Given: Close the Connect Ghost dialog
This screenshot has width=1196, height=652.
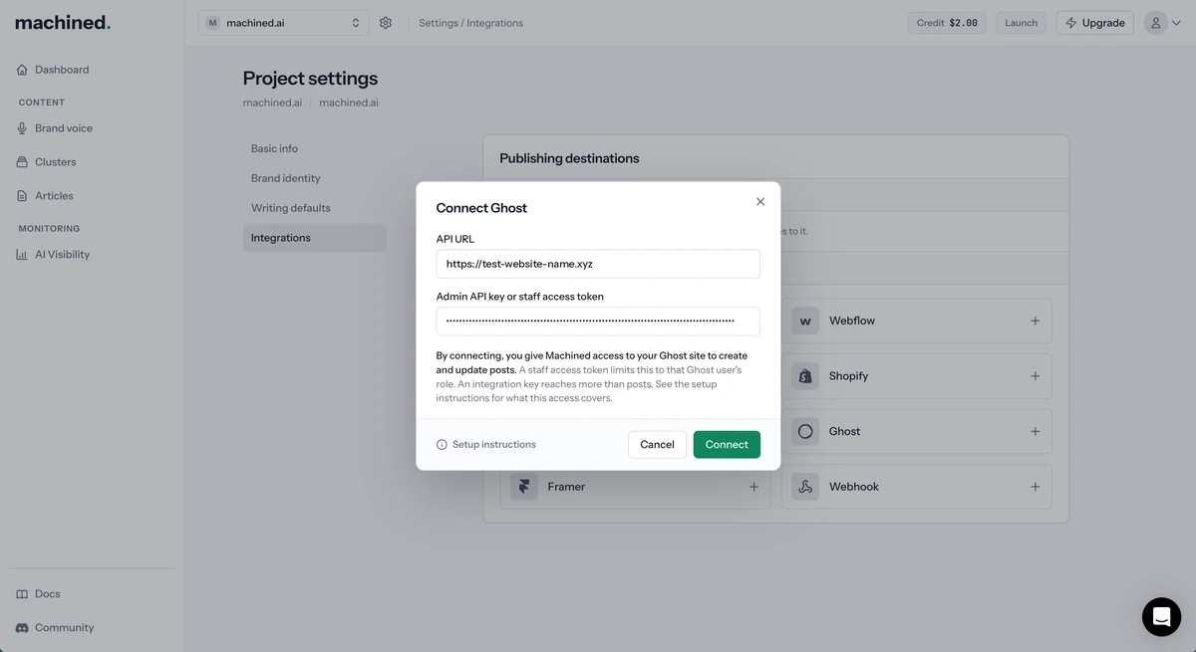Looking at the screenshot, I should click(760, 202).
